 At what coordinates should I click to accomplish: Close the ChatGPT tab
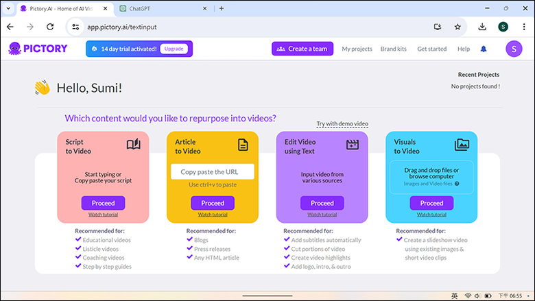(204, 8)
